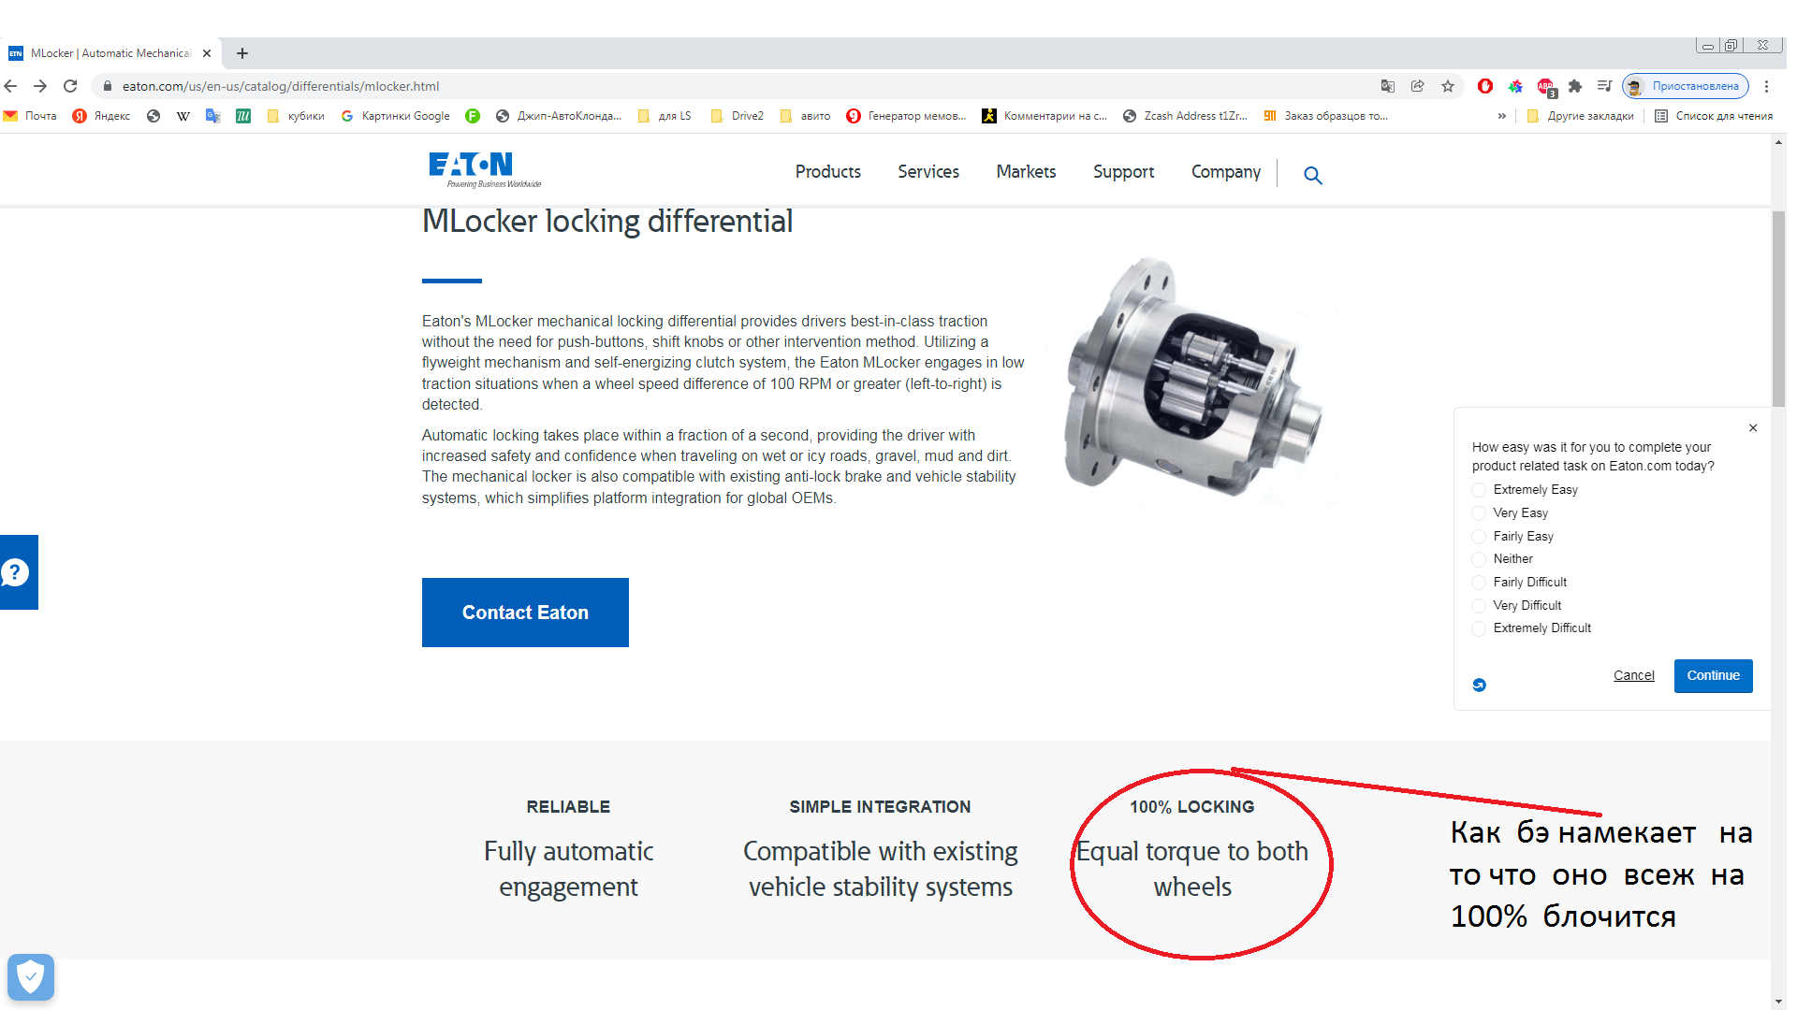
Task: Open the ABP Adblock Plus extension
Action: tap(1545, 87)
